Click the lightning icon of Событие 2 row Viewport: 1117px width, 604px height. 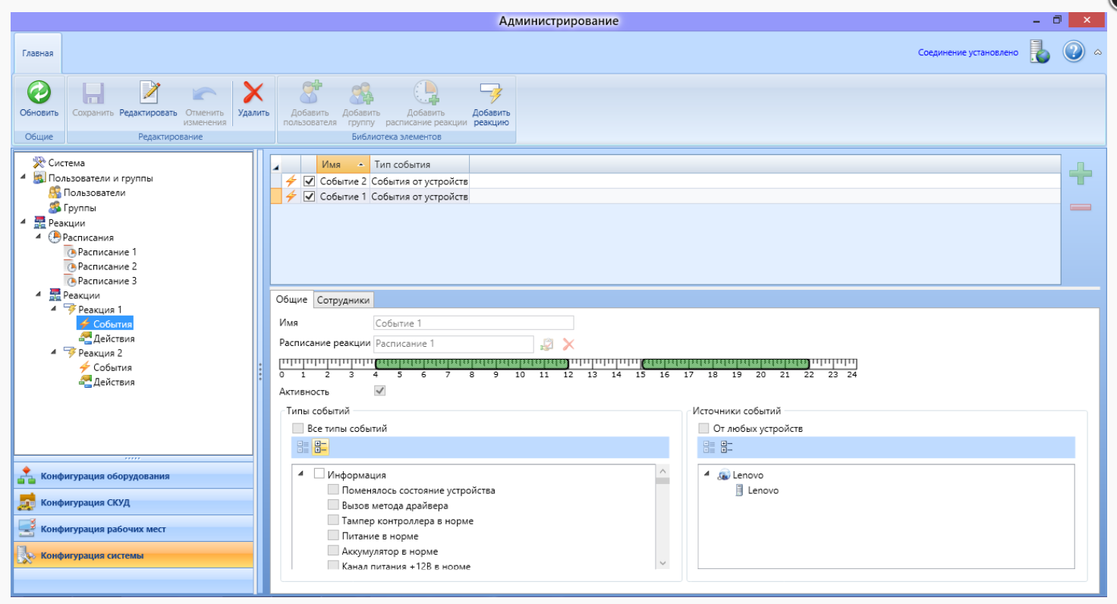coord(291,181)
